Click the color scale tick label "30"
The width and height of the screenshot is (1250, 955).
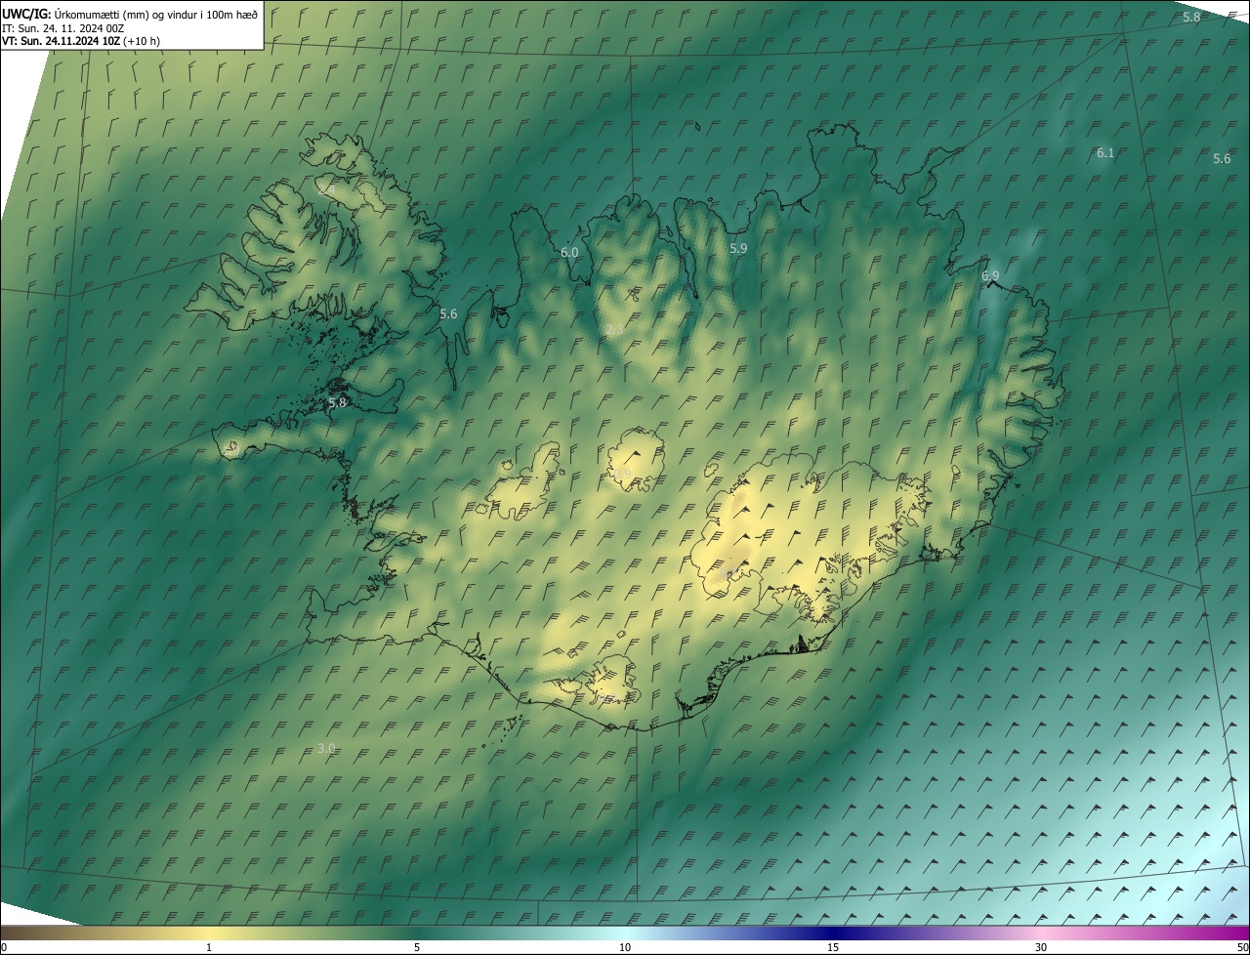pos(1041,947)
